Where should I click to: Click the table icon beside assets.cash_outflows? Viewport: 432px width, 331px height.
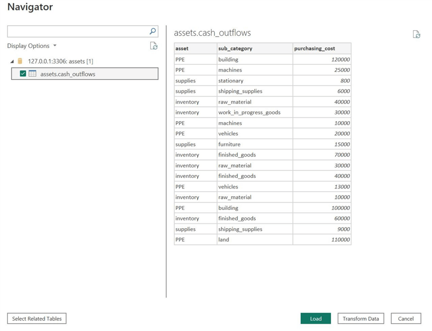[x=32, y=74]
